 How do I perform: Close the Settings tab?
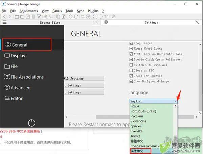point(197,22)
